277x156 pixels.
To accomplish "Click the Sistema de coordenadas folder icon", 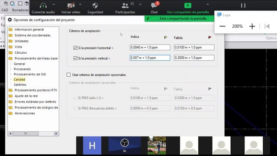I will point(10,36).
